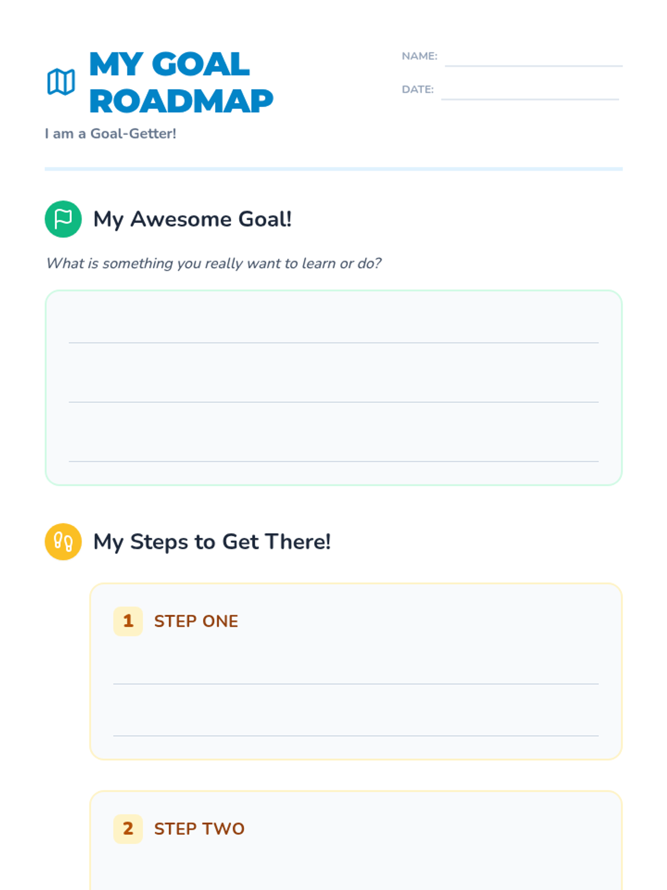
Task: Click the italic goal prompt question
Action: click(x=214, y=263)
